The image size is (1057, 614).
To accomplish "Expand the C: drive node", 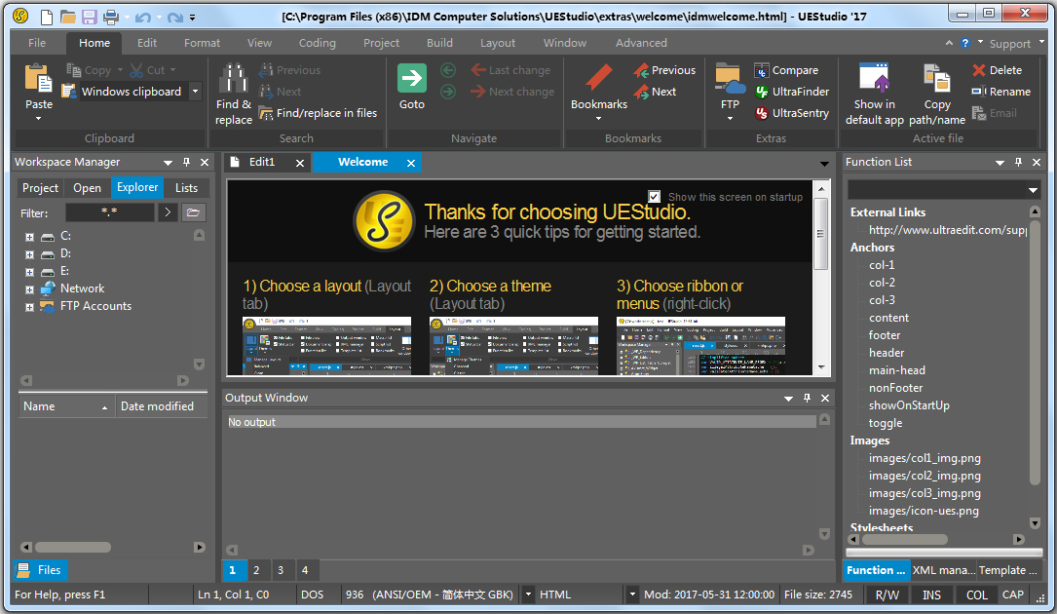I will 29,237.
